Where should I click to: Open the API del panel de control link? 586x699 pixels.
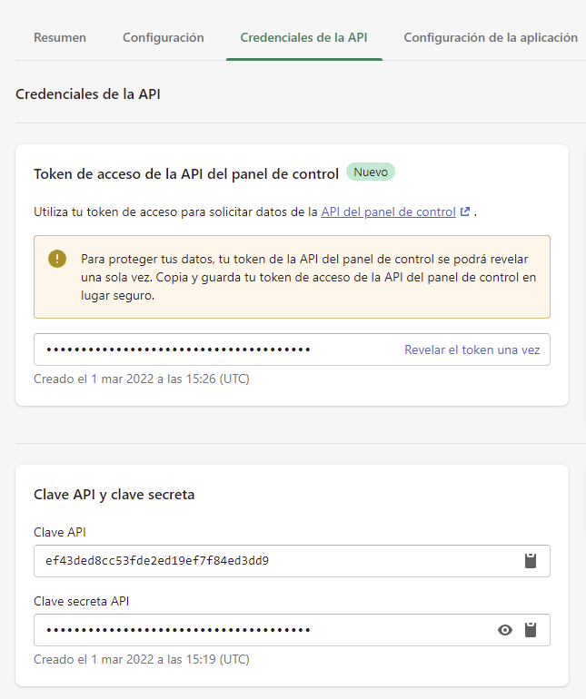(x=388, y=212)
